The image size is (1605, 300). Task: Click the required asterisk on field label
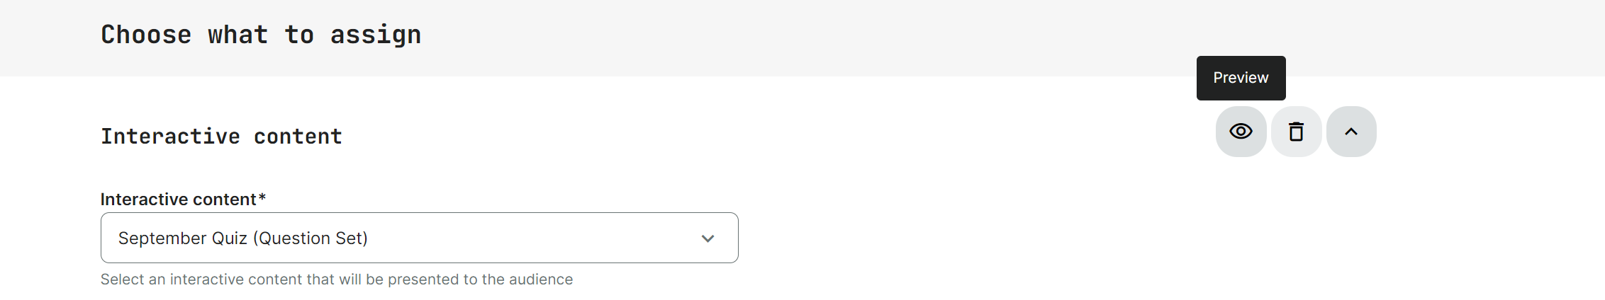click(x=262, y=198)
